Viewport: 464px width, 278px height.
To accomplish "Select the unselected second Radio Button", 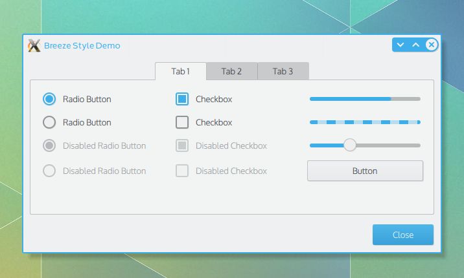I will tap(49, 122).
